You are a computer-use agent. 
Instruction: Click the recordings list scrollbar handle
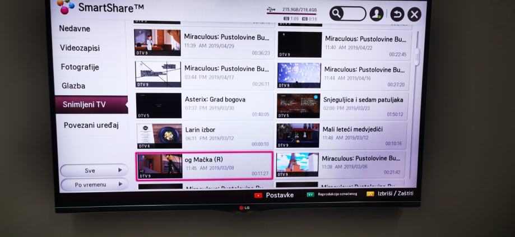417,57
